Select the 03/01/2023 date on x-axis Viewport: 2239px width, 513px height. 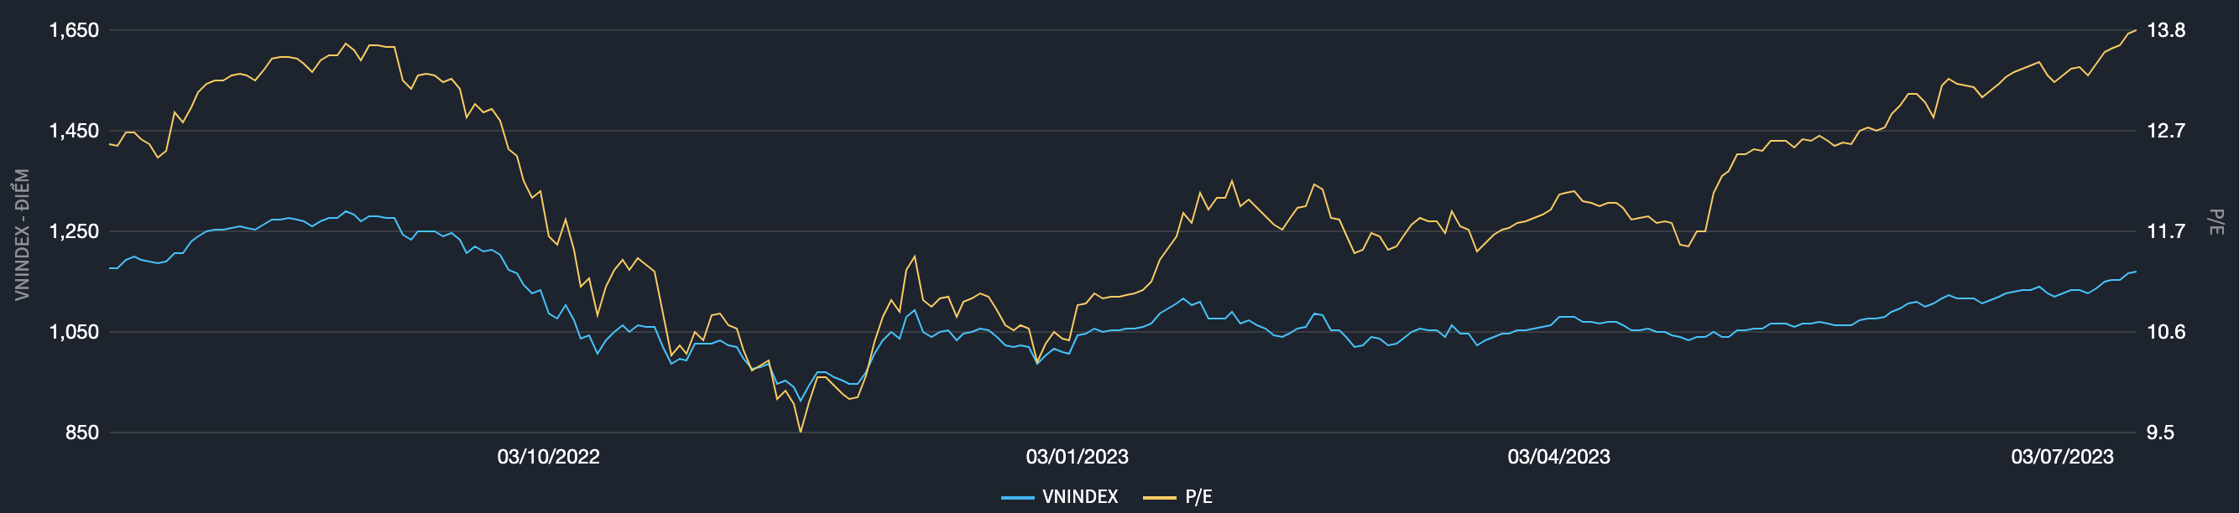pos(1077,457)
